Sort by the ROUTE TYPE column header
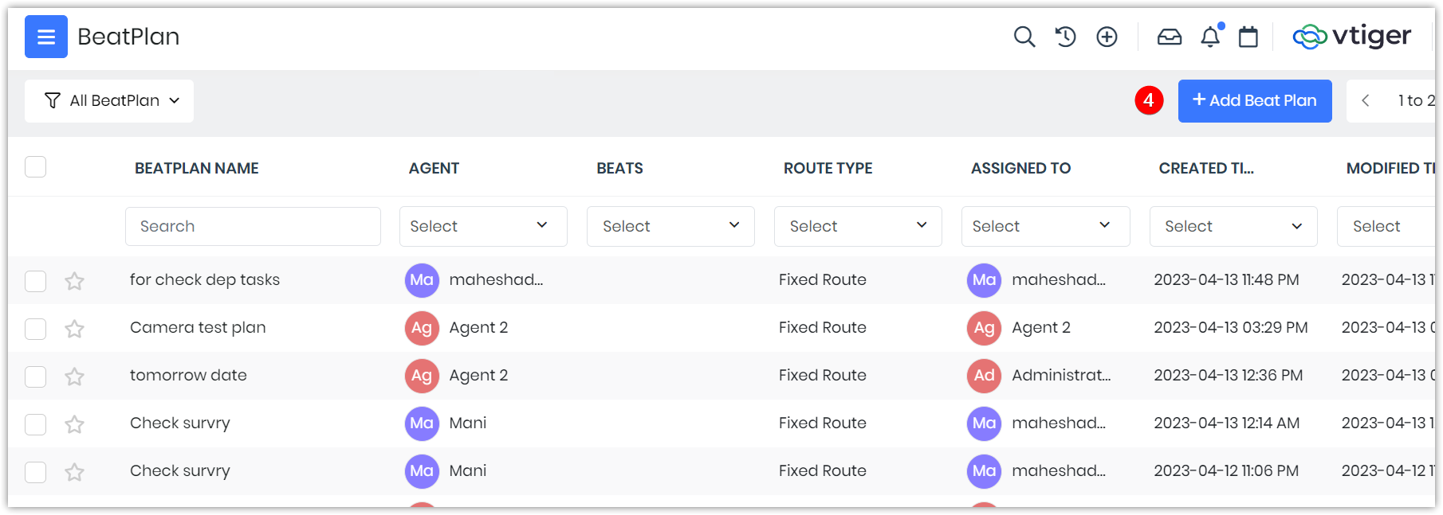 coord(828,168)
